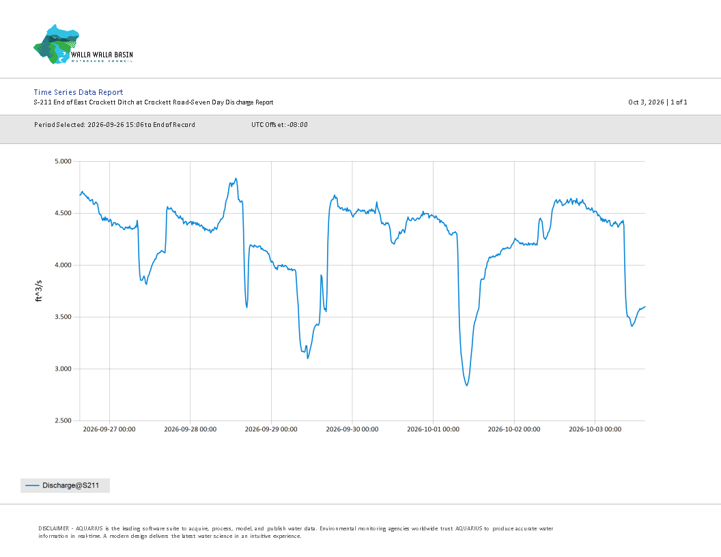
Task: Click the 5.000 y-axis value
Action: 63,161
